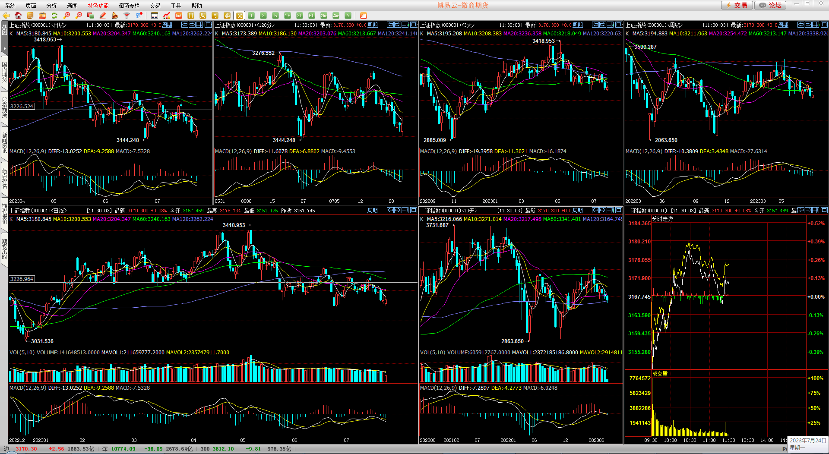This screenshot has height=454, width=829.
Task: Click 11:30 marker on intraday time axis
Action: [x=728, y=440]
